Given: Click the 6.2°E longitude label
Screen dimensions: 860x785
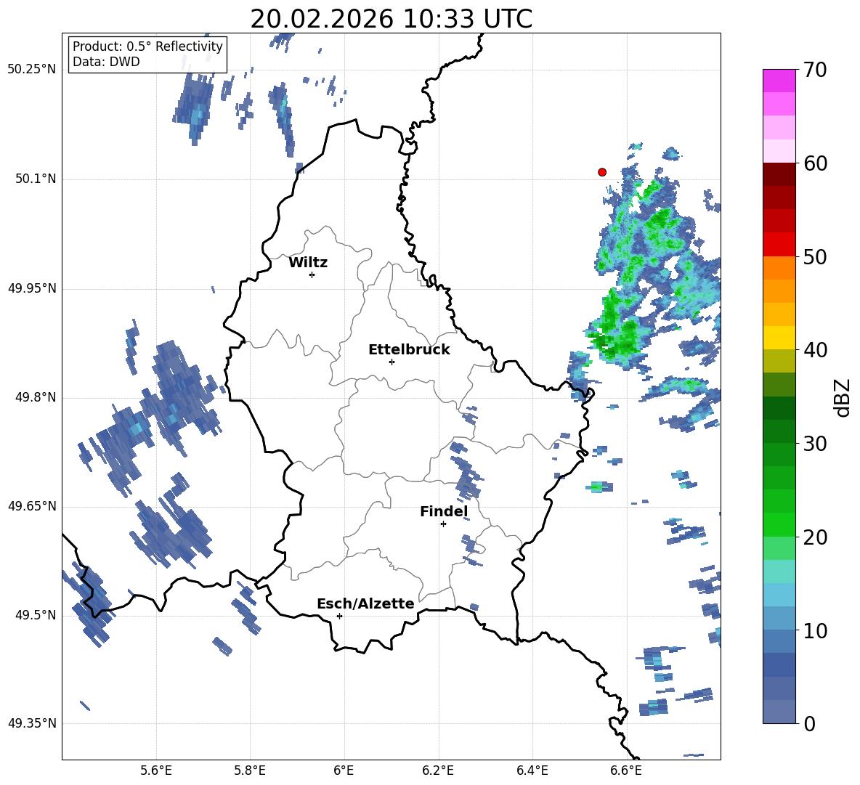Looking at the screenshot, I should click(438, 770).
